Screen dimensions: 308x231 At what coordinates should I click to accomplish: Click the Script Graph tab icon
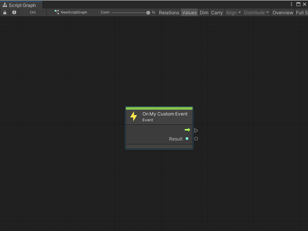coord(5,5)
